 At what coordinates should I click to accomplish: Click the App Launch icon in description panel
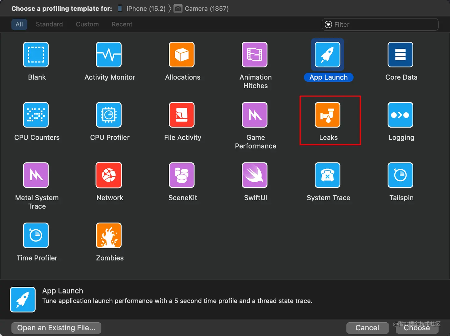point(23,299)
